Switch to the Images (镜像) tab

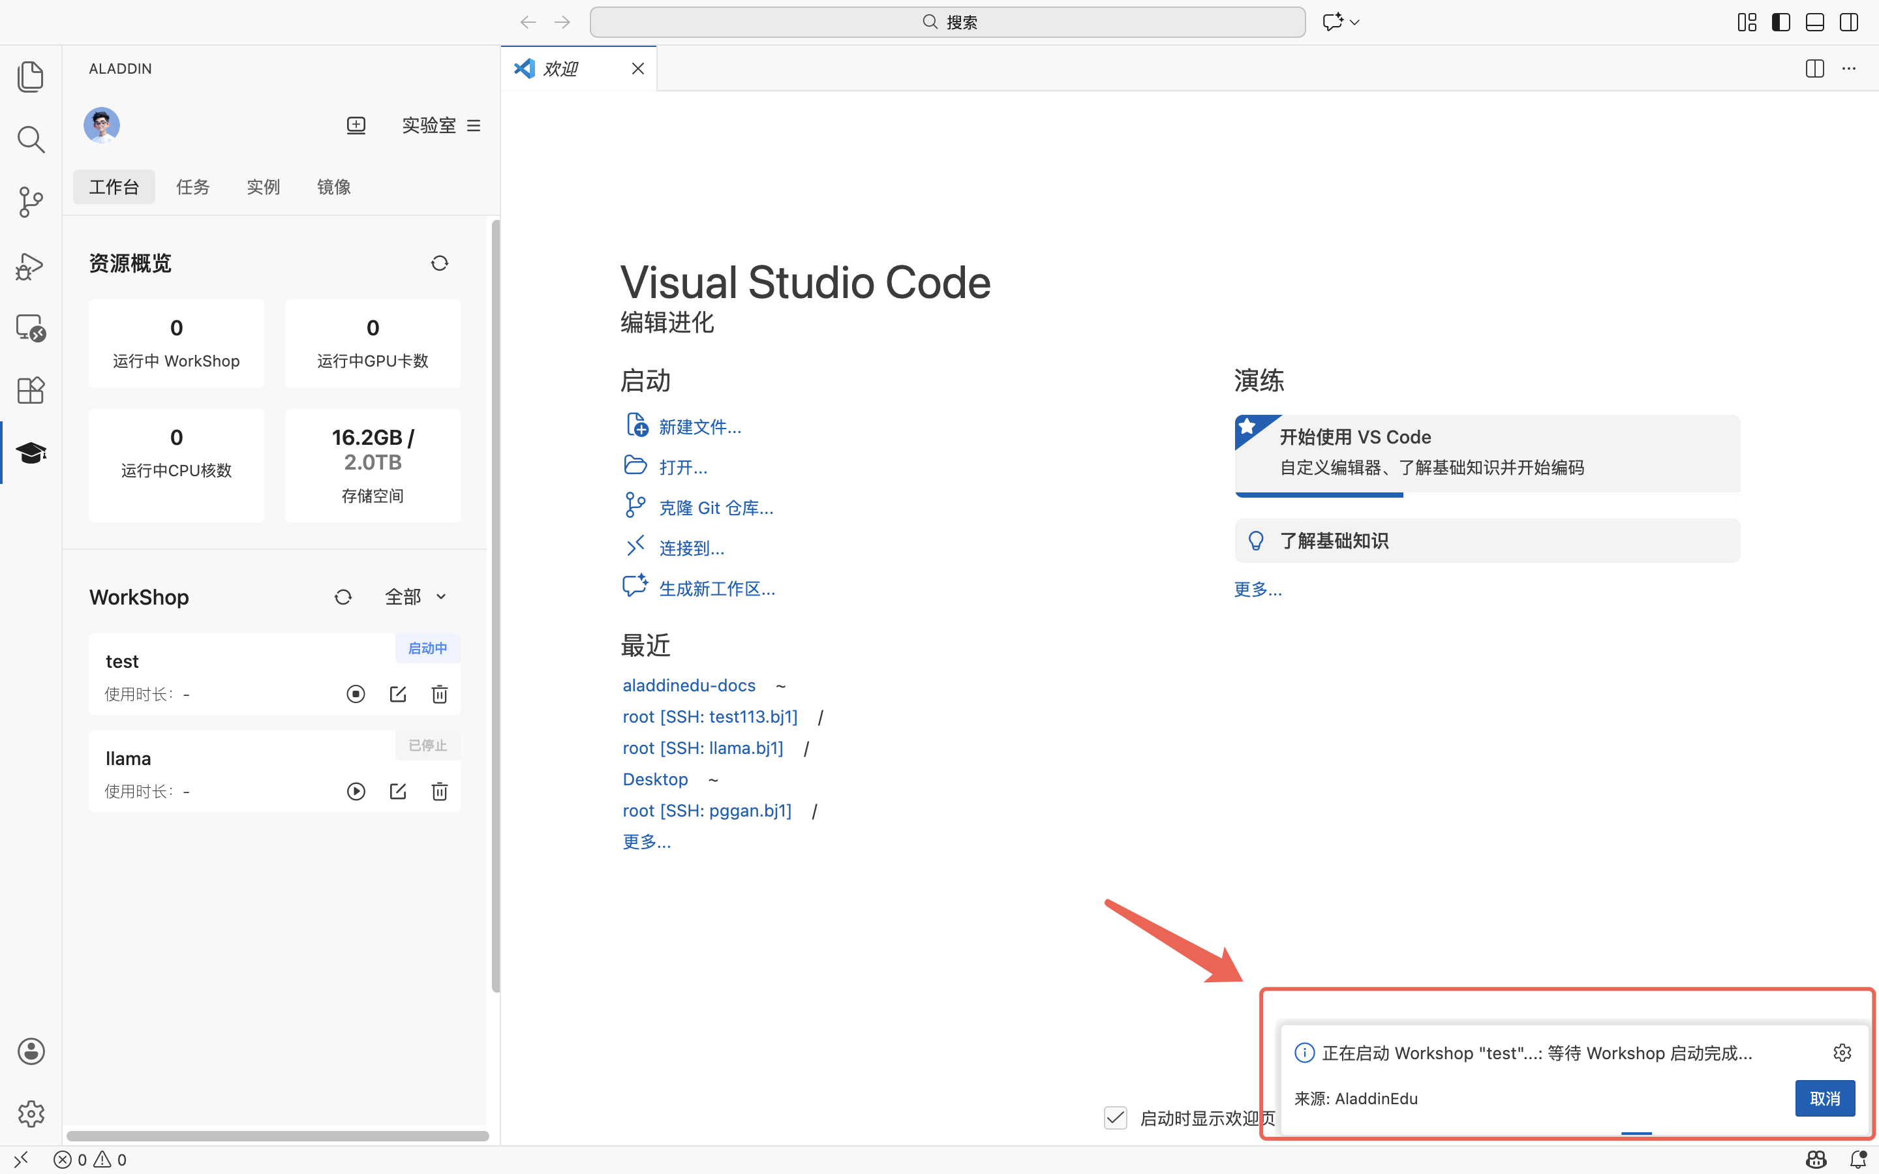334,187
